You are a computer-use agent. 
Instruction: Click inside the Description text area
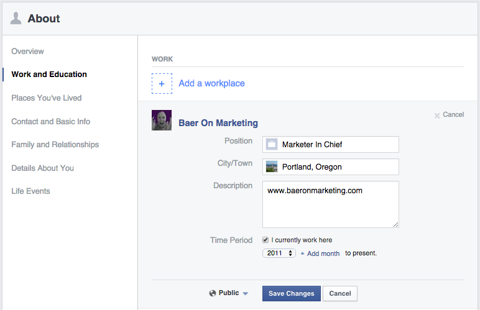coord(330,205)
